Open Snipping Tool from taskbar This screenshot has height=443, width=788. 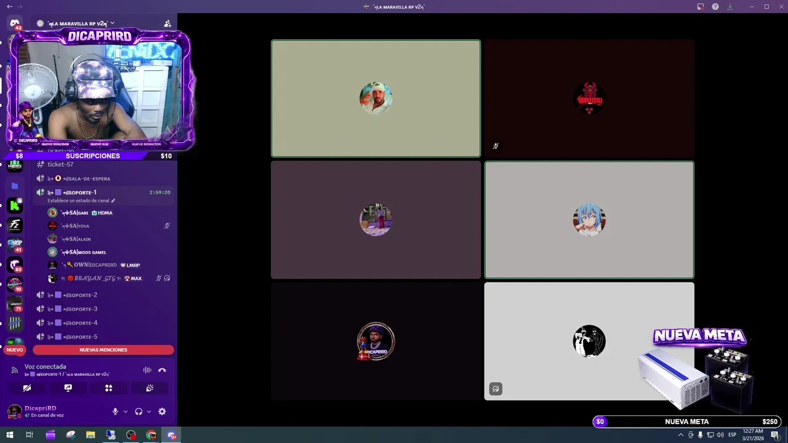(71, 435)
